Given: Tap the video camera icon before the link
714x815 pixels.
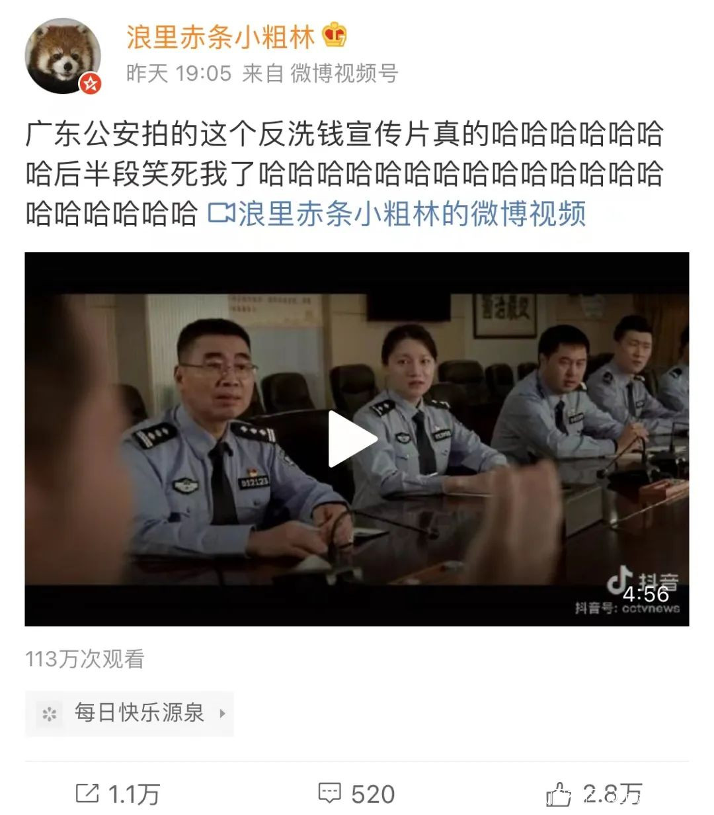Looking at the screenshot, I should pos(221,214).
